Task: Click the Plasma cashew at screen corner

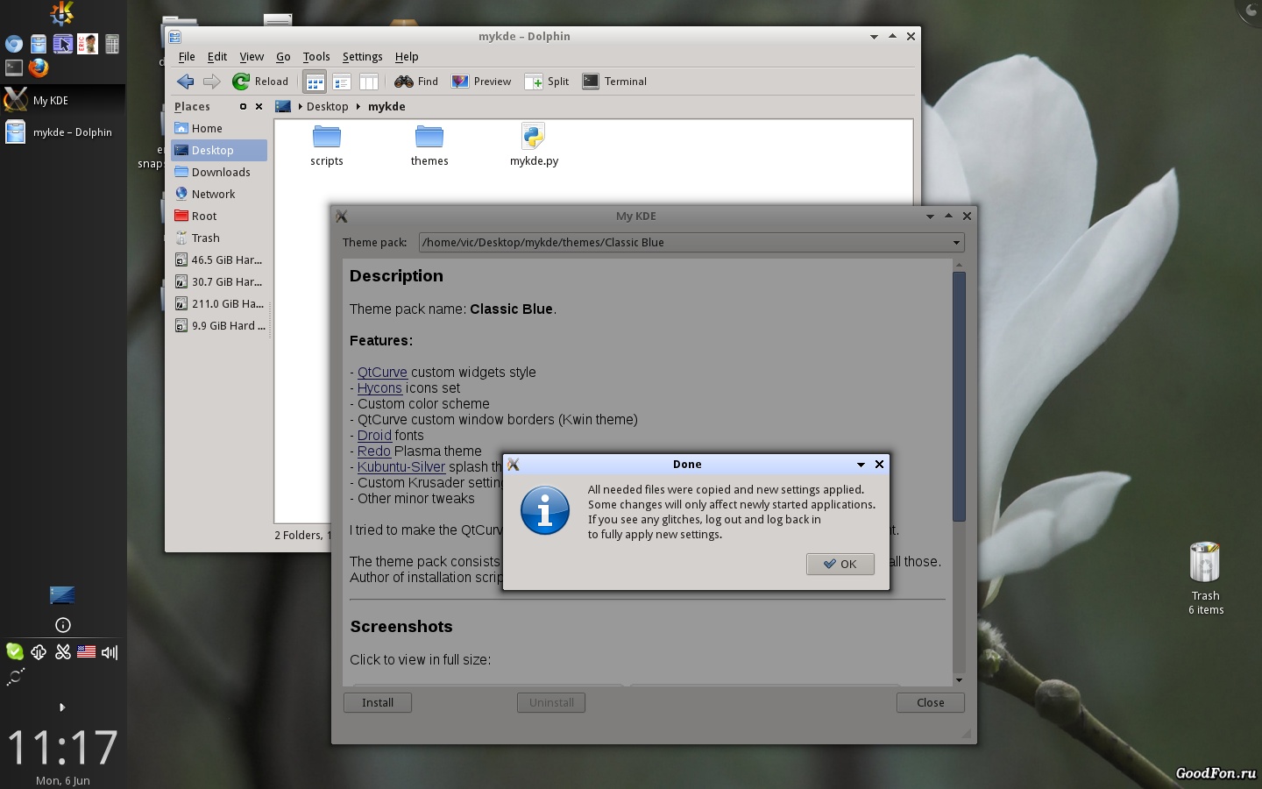Action: click(x=1250, y=11)
